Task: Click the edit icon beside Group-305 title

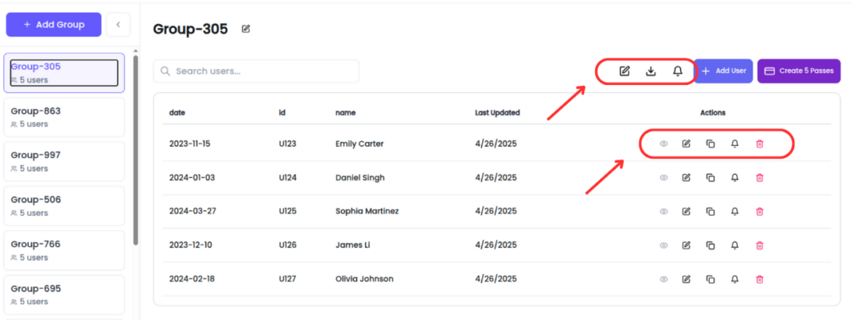Action: click(x=246, y=29)
